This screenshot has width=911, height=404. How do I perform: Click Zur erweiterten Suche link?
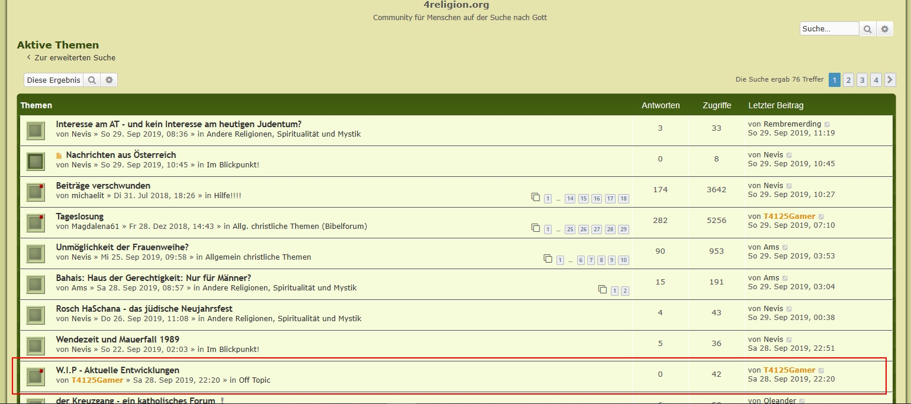click(75, 58)
